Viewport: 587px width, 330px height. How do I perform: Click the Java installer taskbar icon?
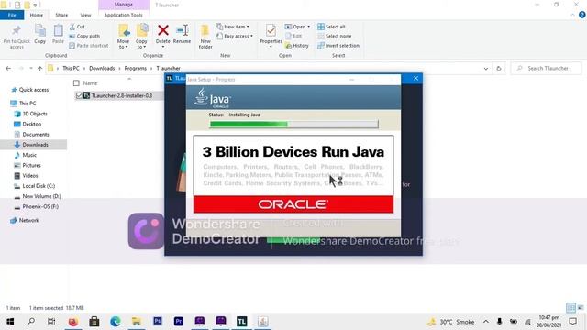(x=263, y=322)
